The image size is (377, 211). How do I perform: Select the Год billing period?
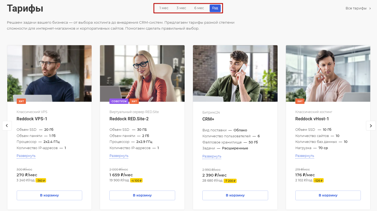pos(215,8)
